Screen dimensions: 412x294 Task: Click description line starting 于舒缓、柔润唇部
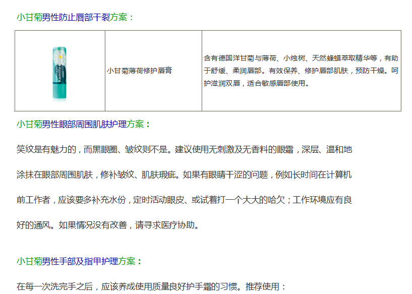point(301,71)
